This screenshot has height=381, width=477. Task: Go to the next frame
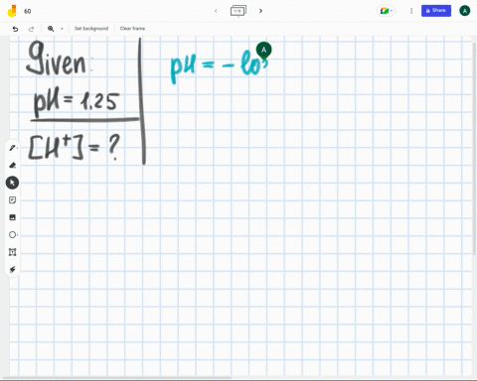[260, 11]
